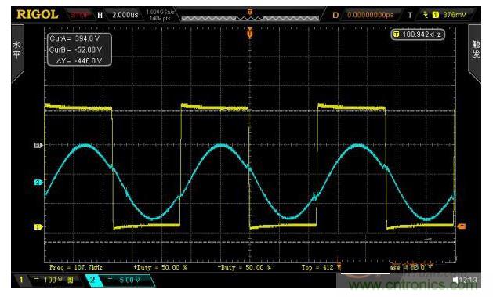
Task: Click the trigger edge slope icon
Action: pyautogui.click(x=426, y=15)
